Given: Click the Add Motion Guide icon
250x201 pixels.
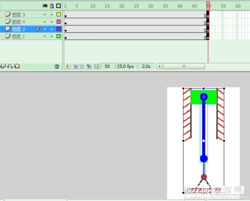Looking at the screenshot, I should pyautogui.click(x=10, y=66).
